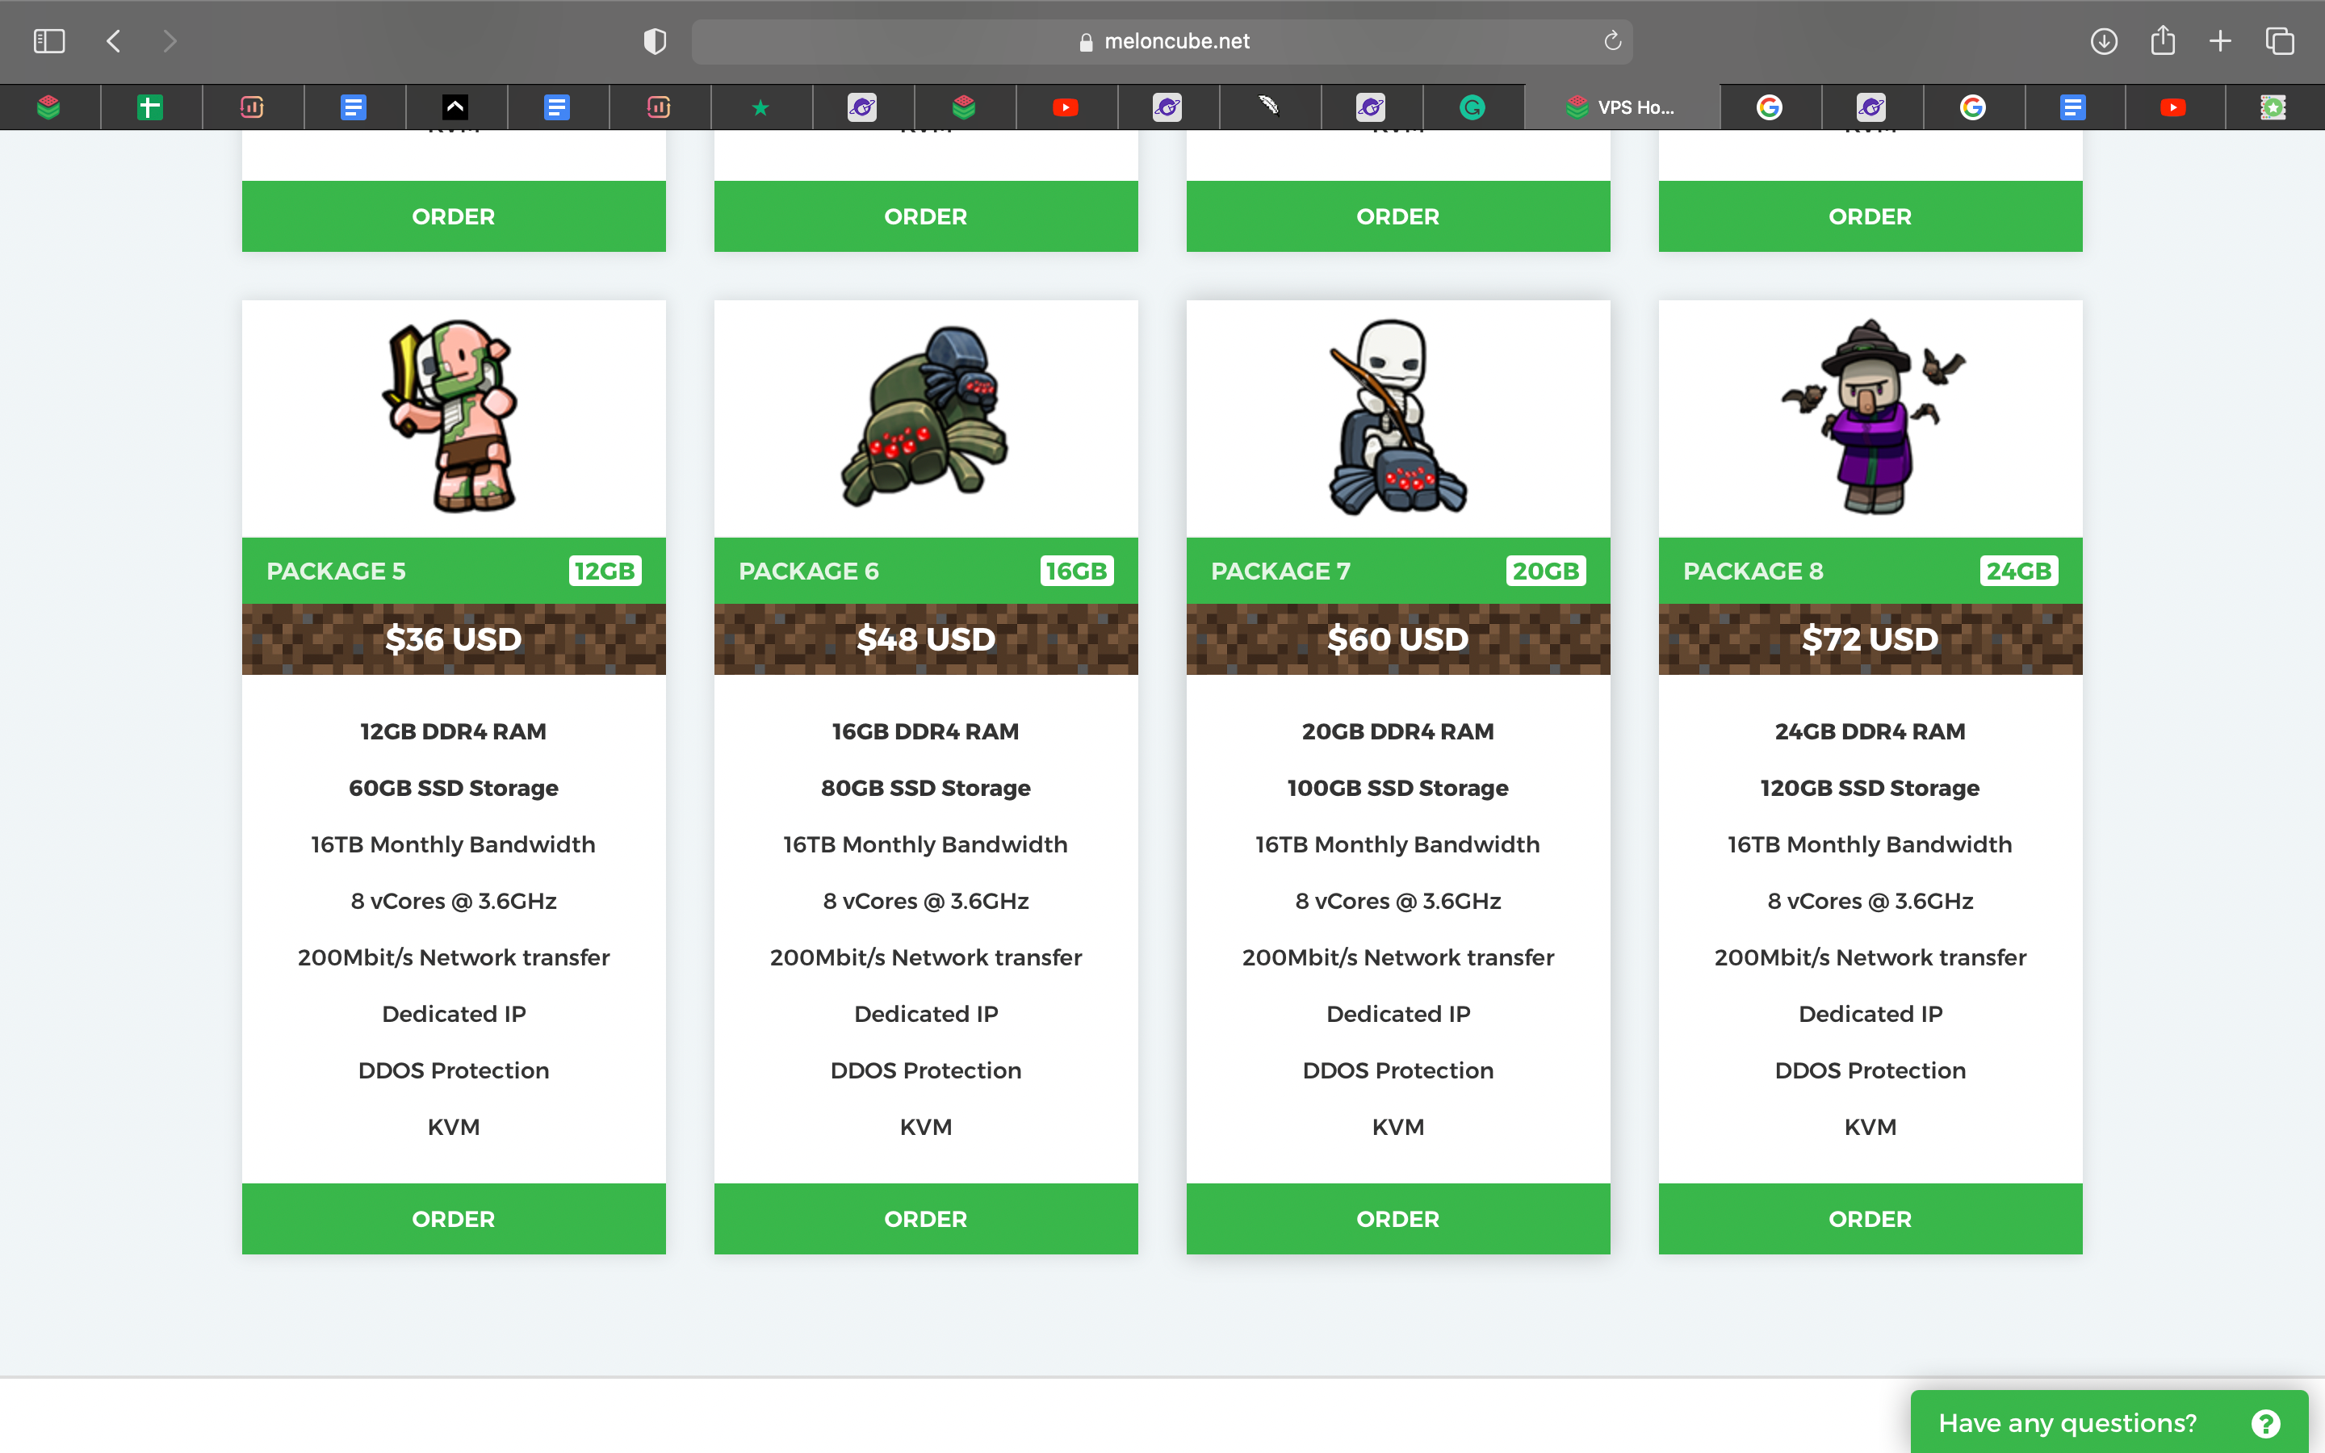Open the leftmost watermelon cube tab
This screenshot has height=1453, width=2325.
point(48,107)
